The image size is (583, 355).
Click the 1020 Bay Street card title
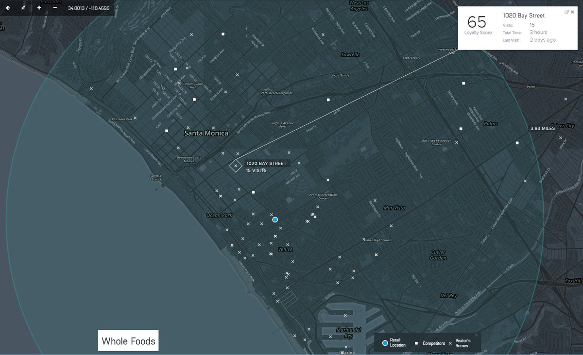click(x=524, y=16)
